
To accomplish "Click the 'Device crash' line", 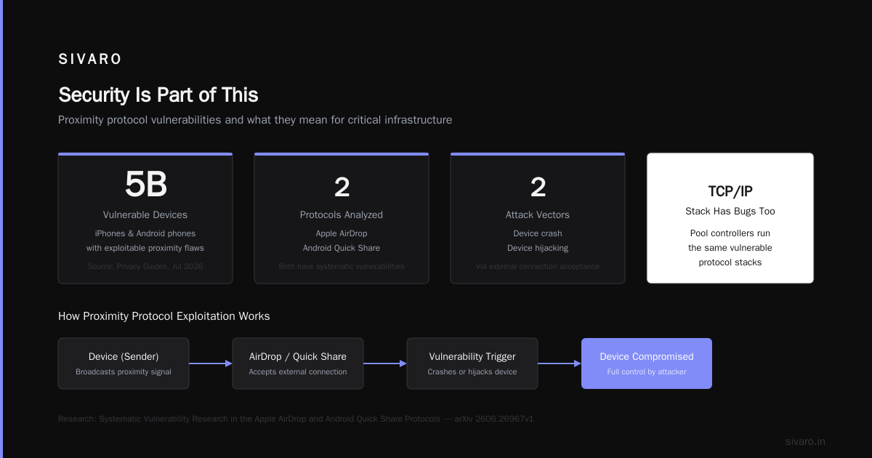I will 538,233.
